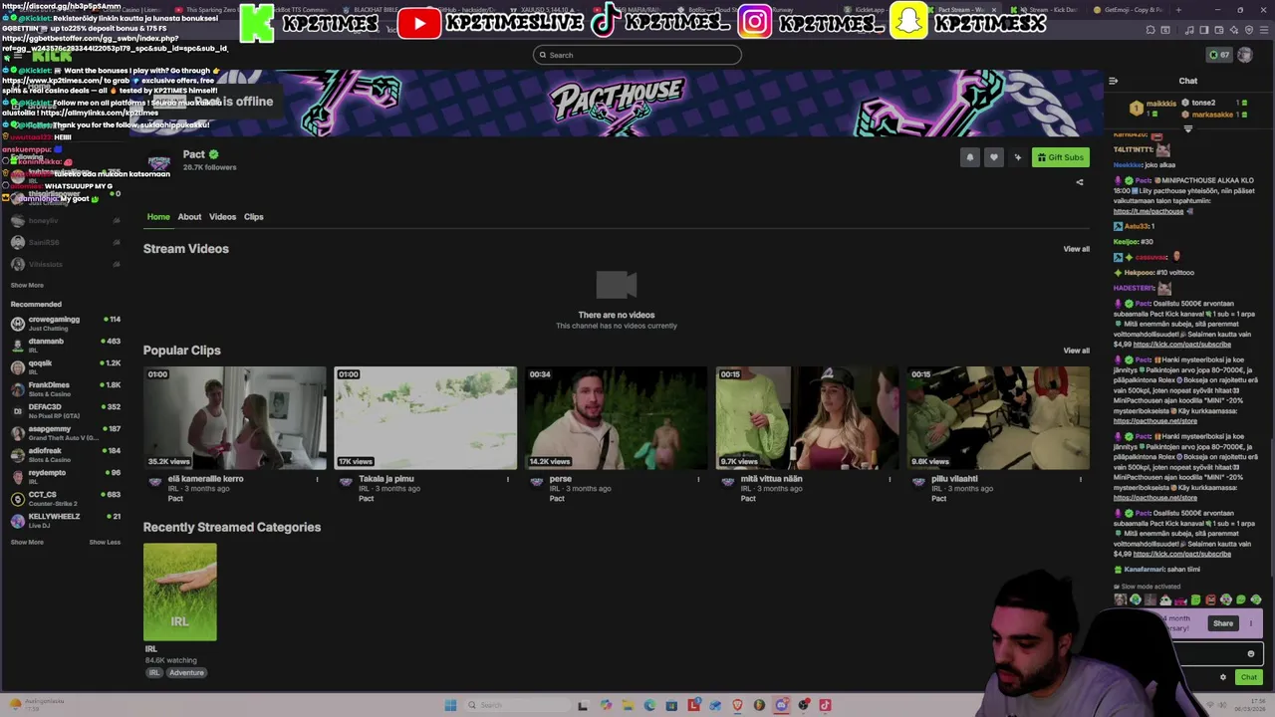This screenshot has height=717, width=1275.
Task: Open options for clip 'pillu vilaahti'
Action: click(1080, 479)
